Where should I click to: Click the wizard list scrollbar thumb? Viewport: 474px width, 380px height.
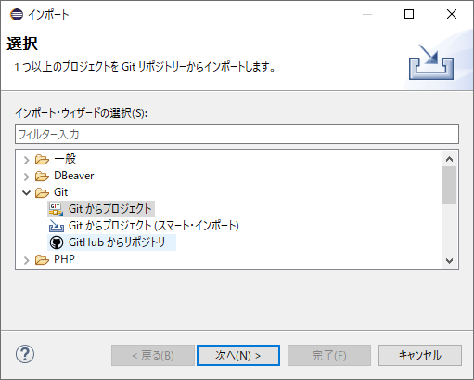pyautogui.click(x=449, y=185)
